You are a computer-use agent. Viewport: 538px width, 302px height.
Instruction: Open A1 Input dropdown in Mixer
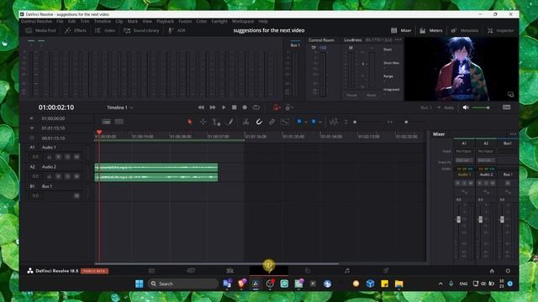tap(464, 151)
